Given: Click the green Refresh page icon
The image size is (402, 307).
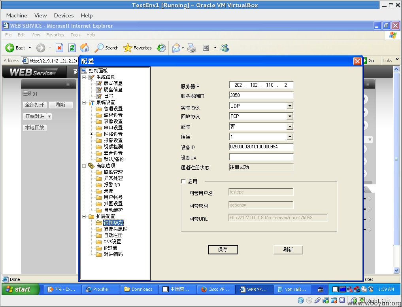Looking at the screenshot, I should [x=72, y=48].
